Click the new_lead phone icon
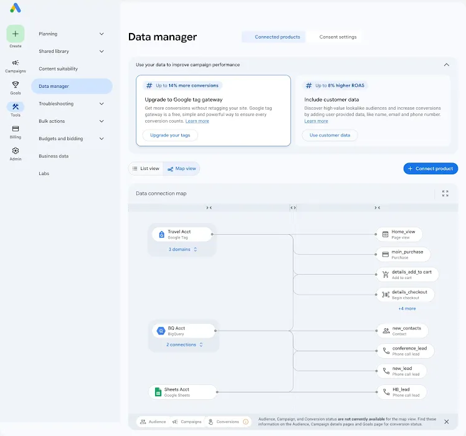The height and width of the screenshot is (436, 466). (386, 371)
